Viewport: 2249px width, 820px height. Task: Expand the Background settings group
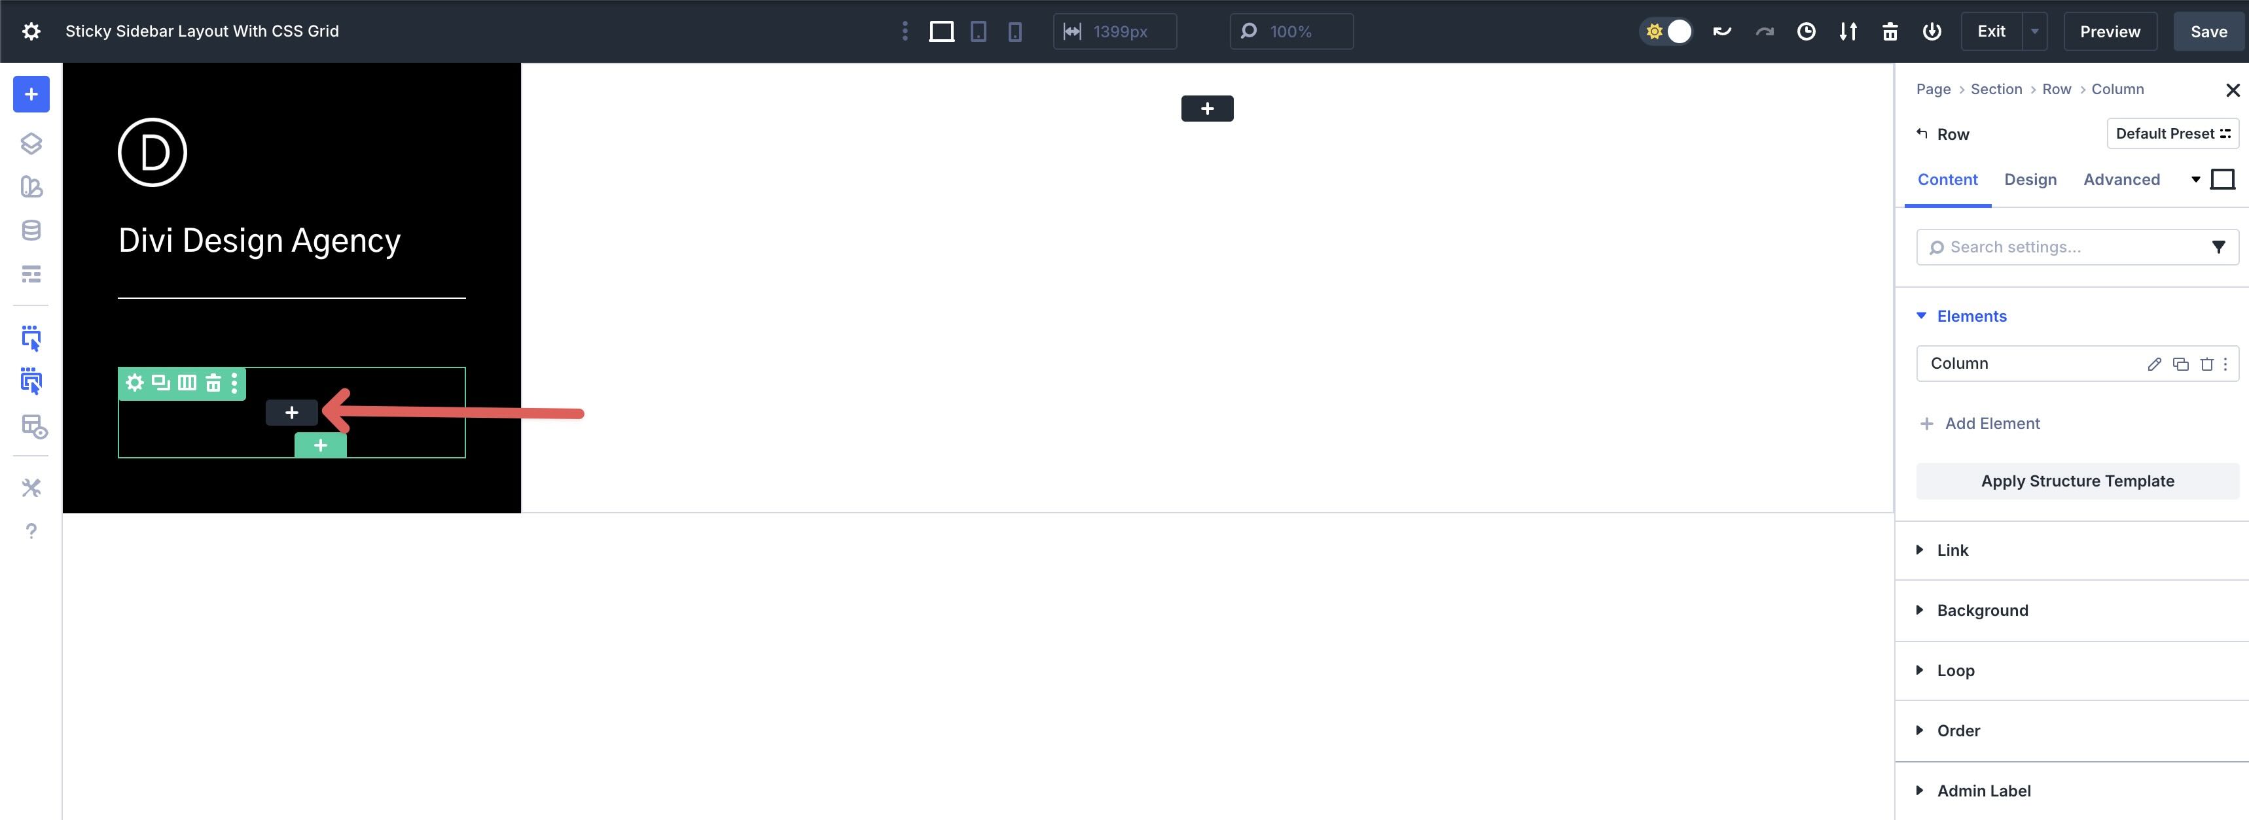coord(1982,609)
